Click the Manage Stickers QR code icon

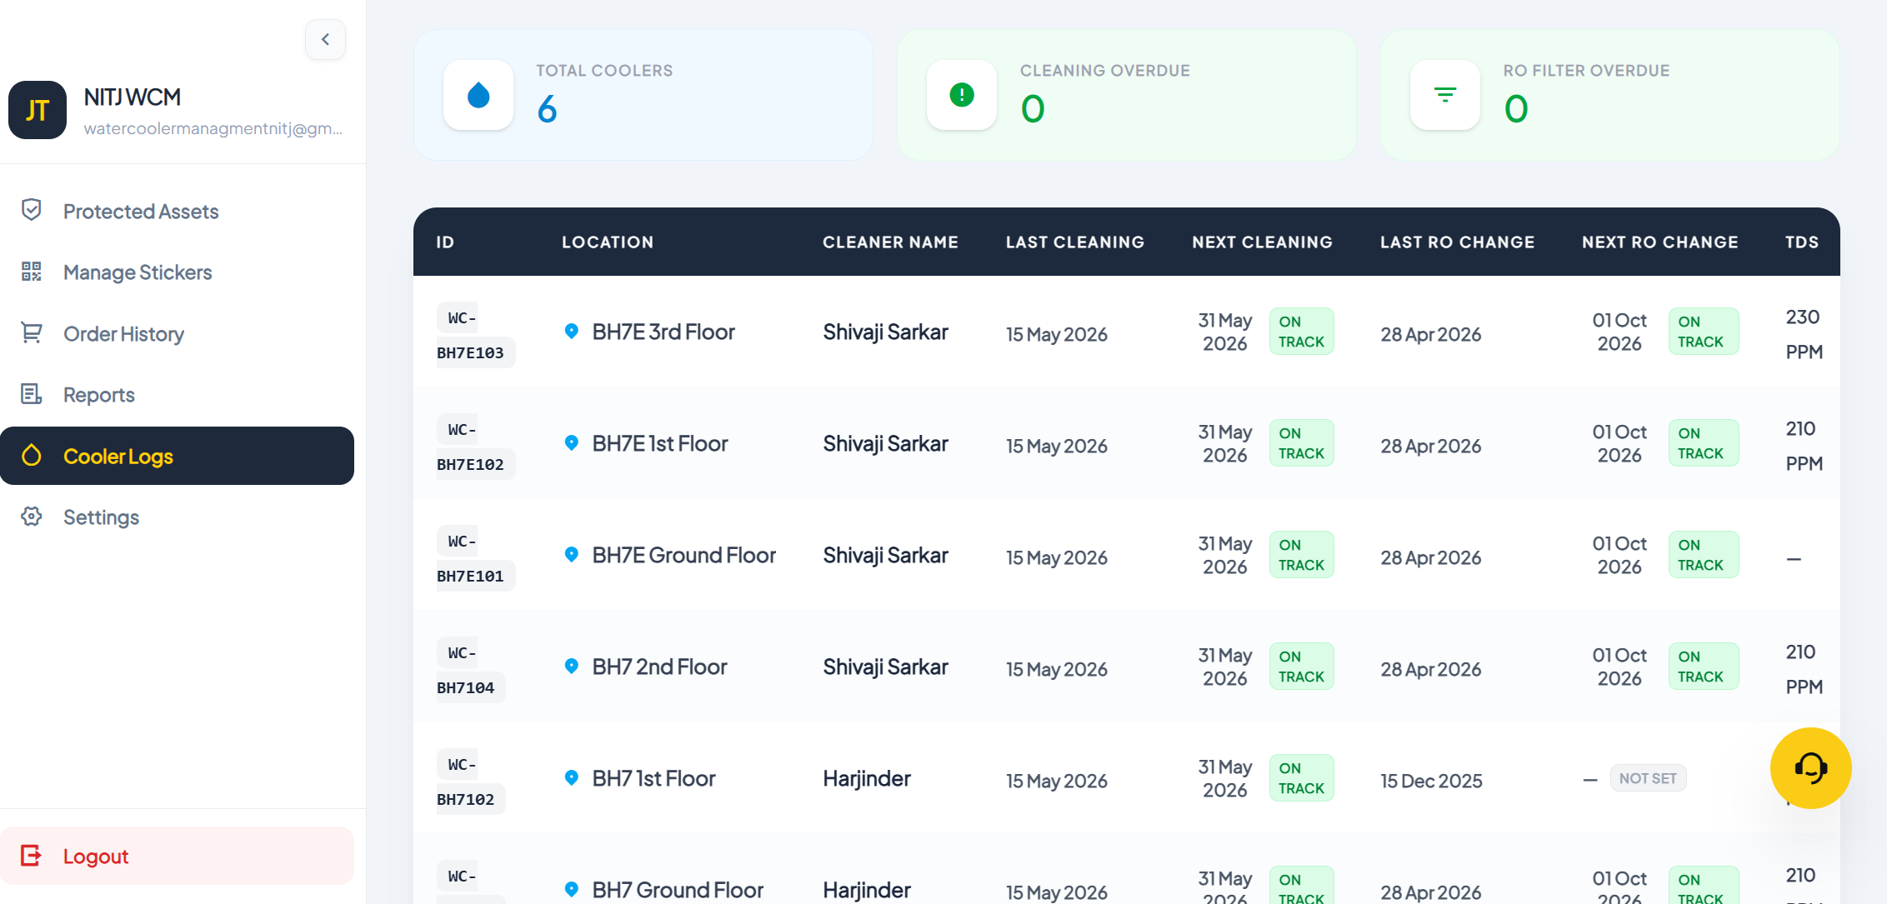[x=32, y=272]
